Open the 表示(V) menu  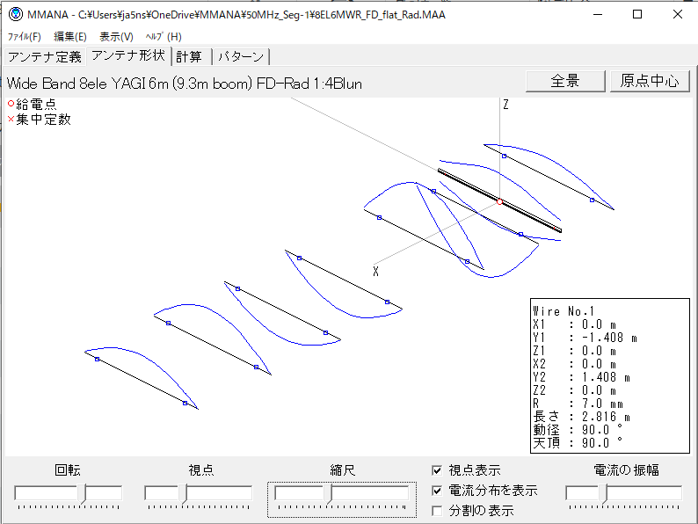point(116,37)
